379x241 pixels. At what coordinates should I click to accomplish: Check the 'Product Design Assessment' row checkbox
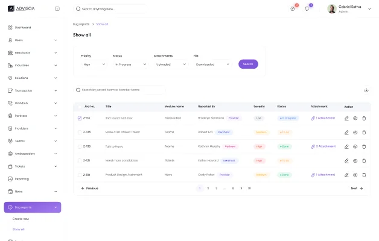tap(80, 175)
